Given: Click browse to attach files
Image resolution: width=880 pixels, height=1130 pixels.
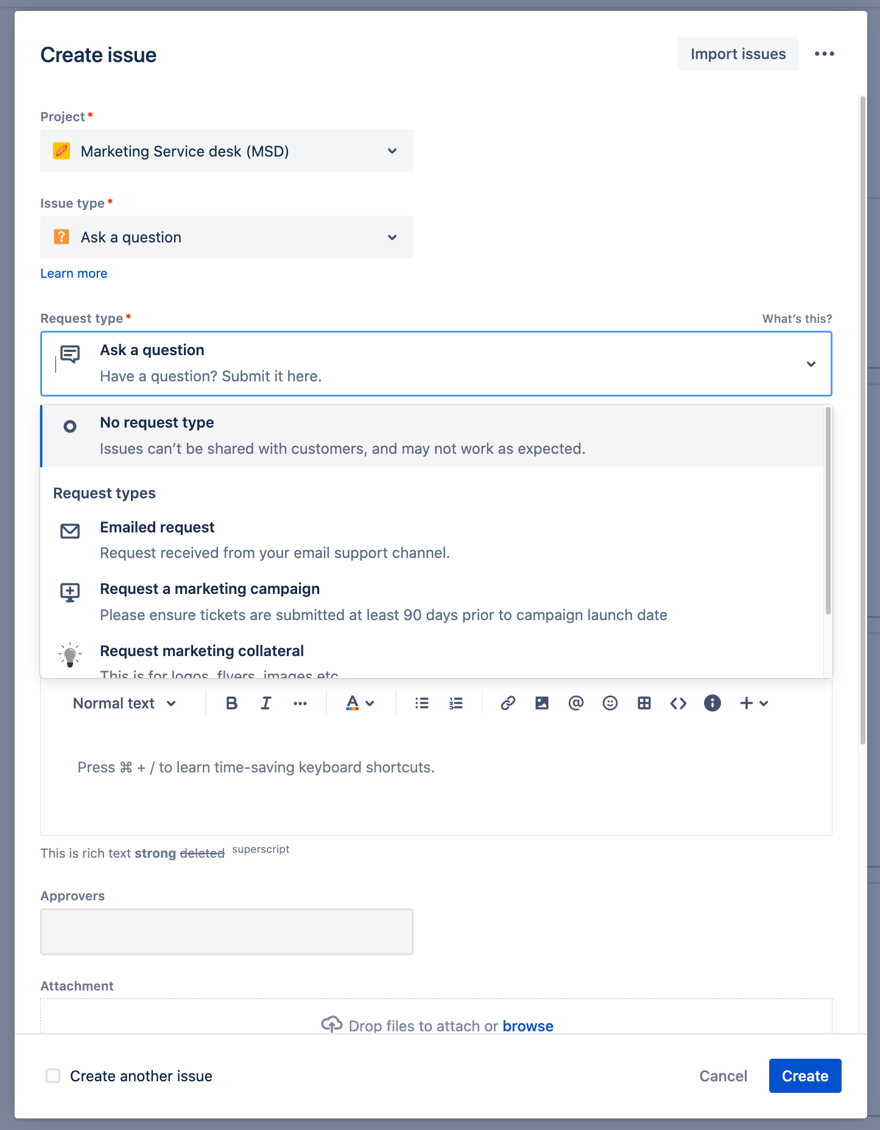Looking at the screenshot, I should [x=528, y=1026].
